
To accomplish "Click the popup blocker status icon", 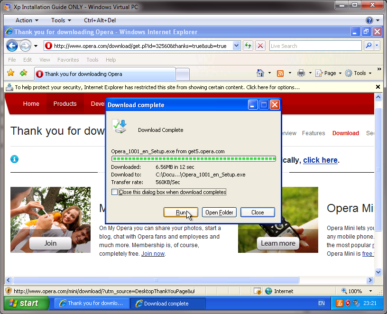I will (x=258, y=291).
